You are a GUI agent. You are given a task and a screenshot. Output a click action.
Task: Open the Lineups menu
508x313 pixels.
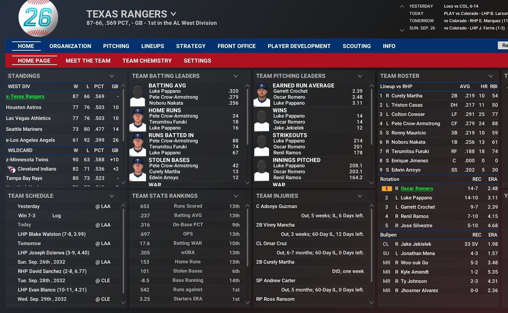tap(153, 46)
